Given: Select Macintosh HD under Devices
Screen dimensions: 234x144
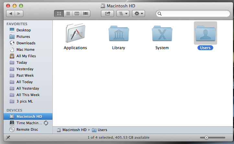Looking at the screenshot, I should pyautogui.click(x=28, y=116).
